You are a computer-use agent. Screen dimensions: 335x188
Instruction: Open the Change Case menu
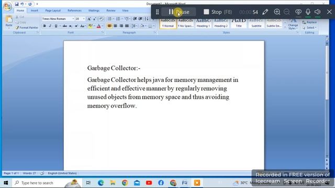83,26
